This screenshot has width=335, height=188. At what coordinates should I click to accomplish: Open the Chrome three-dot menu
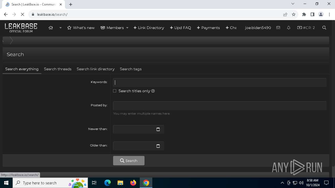(x=329, y=14)
